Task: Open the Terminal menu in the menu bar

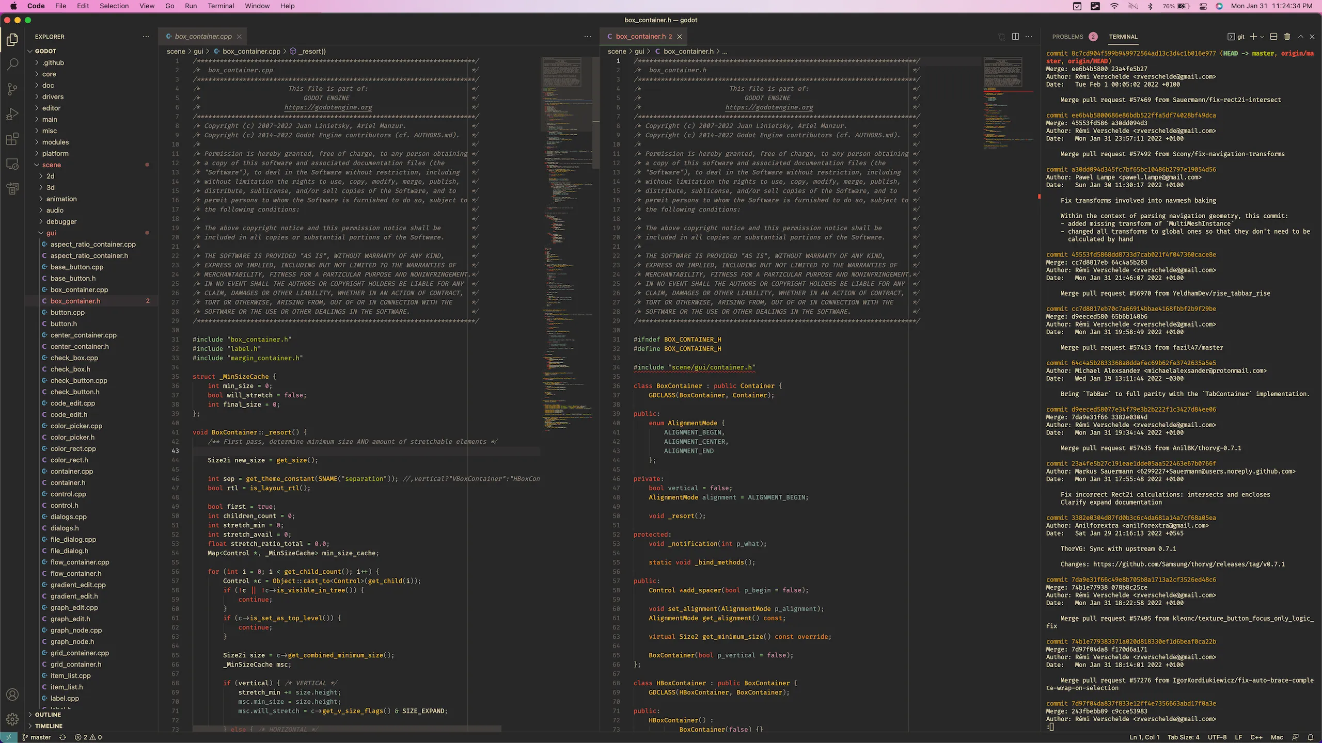Action: click(221, 6)
